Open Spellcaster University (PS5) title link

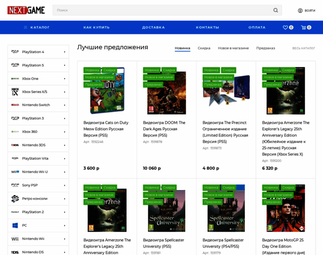(x=164, y=243)
